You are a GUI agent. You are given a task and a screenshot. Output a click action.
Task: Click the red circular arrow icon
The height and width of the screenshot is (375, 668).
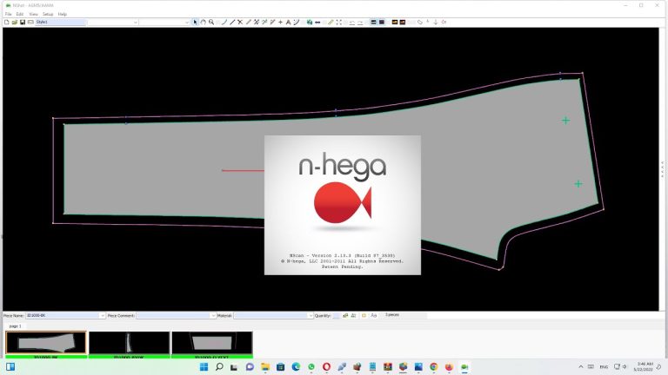(444, 22)
